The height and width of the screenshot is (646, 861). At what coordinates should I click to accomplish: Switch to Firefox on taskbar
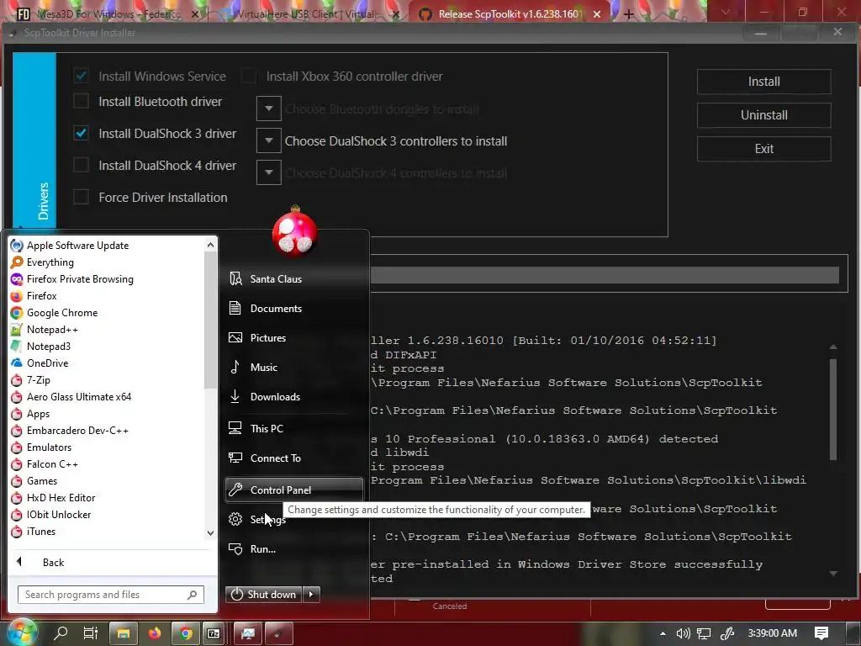[x=155, y=633]
